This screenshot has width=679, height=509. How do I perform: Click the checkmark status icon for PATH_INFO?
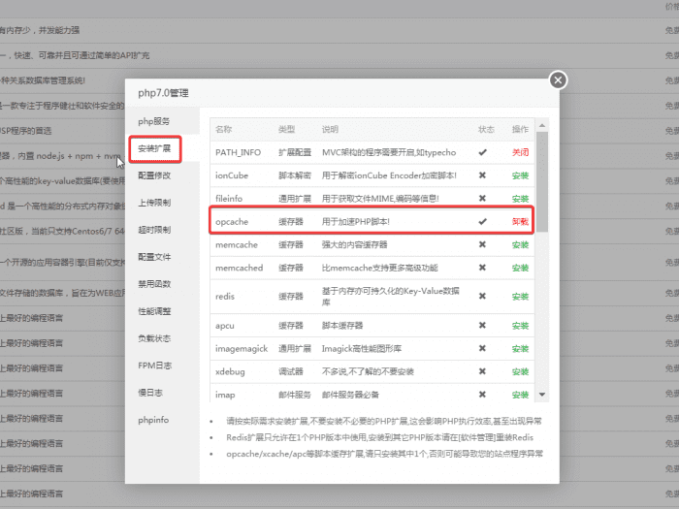[483, 152]
